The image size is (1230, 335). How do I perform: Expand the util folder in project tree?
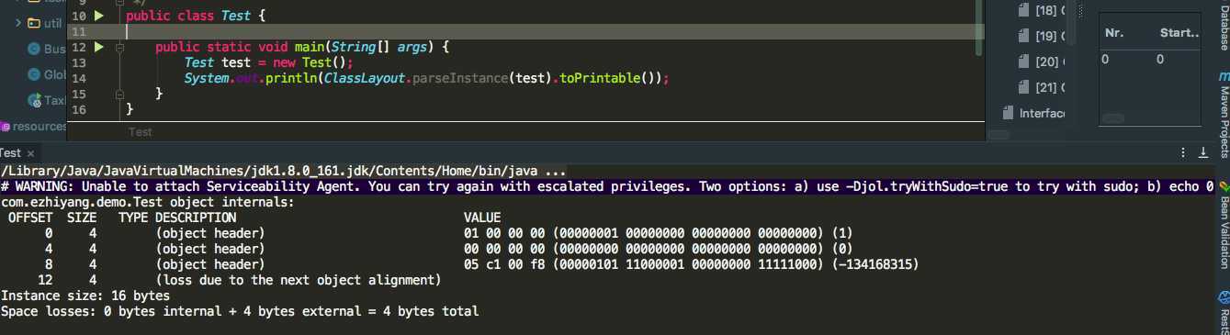18,22
